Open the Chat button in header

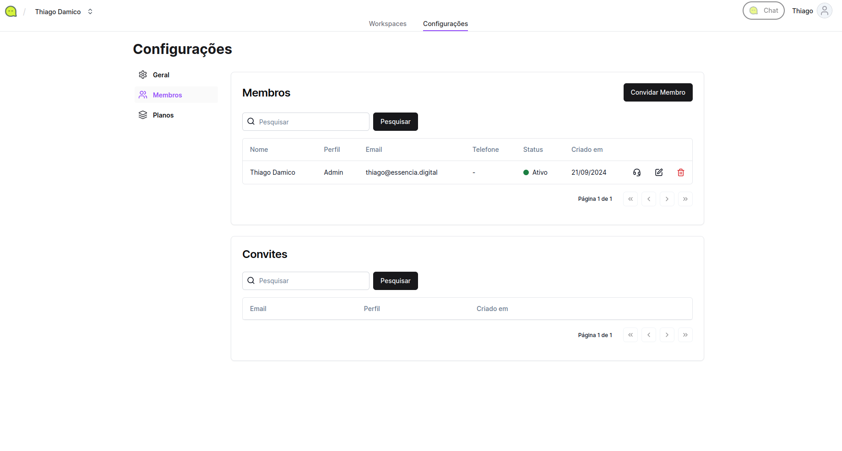pos(763,11)
